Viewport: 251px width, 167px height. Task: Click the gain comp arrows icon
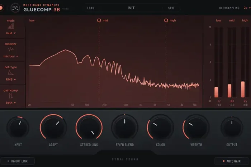click(x=10, y=96)
